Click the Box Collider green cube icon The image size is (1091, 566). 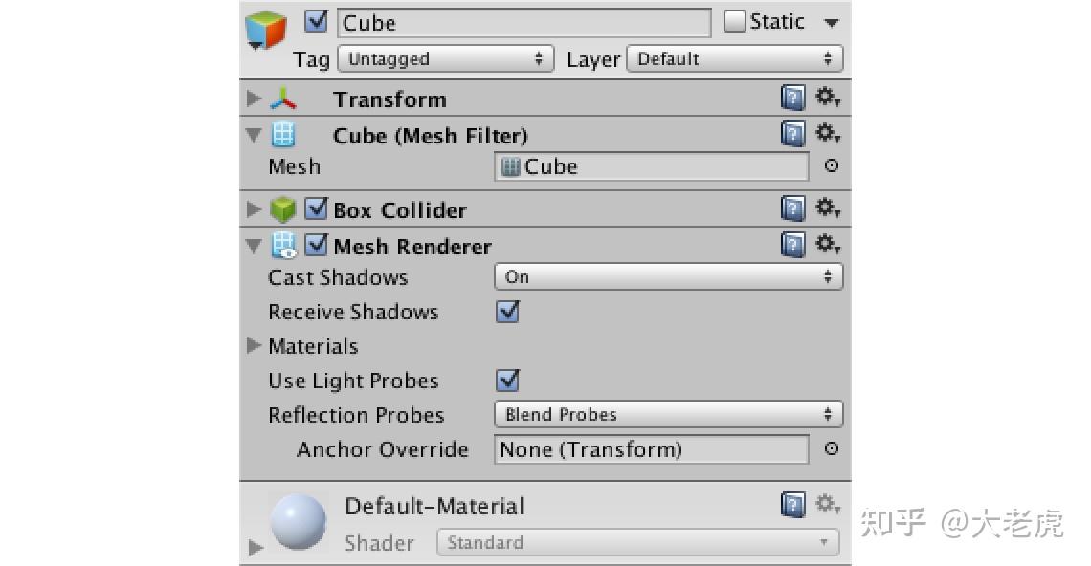284,209
